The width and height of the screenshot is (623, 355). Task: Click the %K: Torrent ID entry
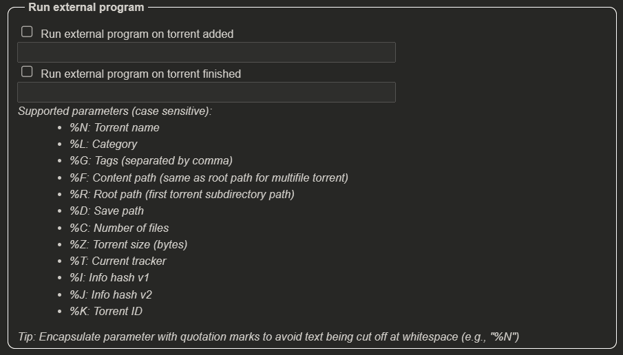pos(106,312)
